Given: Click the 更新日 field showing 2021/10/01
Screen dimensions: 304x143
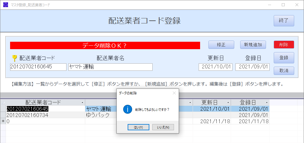Looking at the screenshot, I should (x=216, y=67).
